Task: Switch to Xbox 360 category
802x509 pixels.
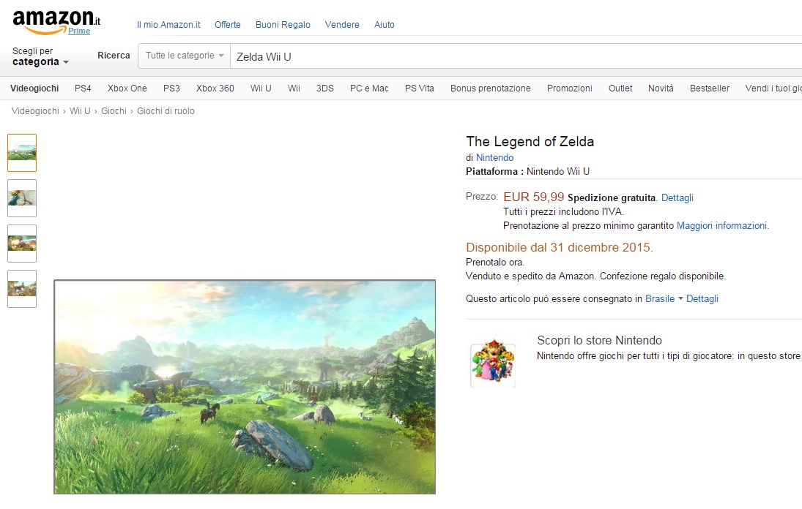Action: coord(215,88)
